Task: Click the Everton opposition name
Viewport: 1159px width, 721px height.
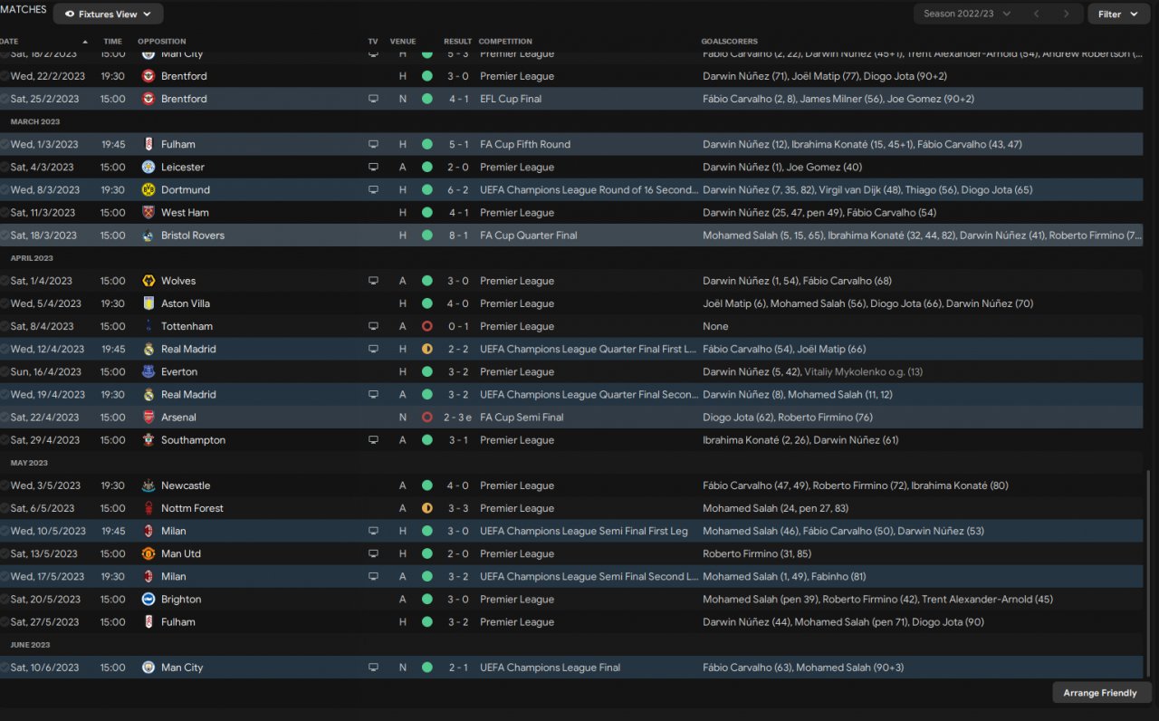Action: pyautogui.click(x=179, y=371)
